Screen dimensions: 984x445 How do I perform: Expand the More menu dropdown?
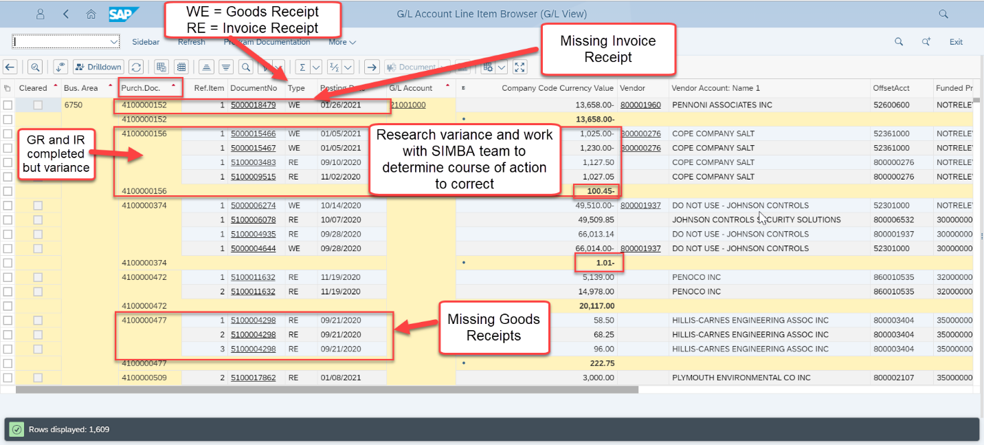pos(342,42)
